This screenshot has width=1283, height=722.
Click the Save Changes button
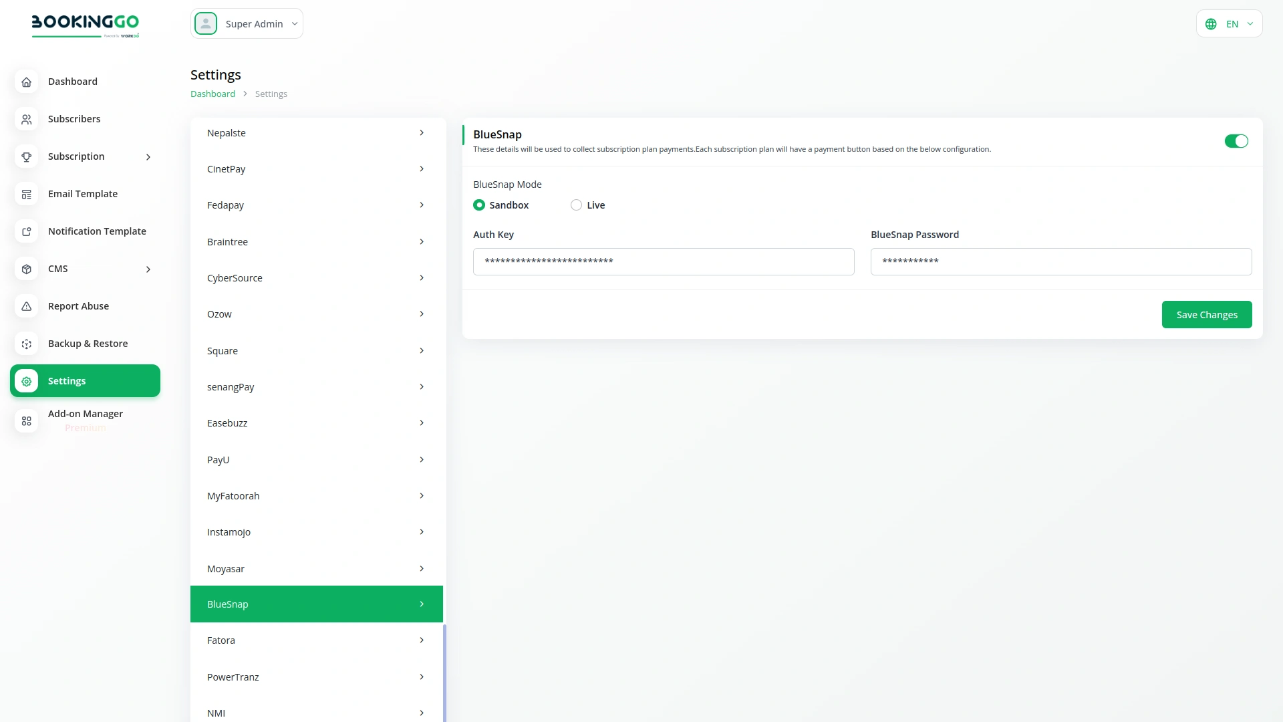click(1206, 315)
